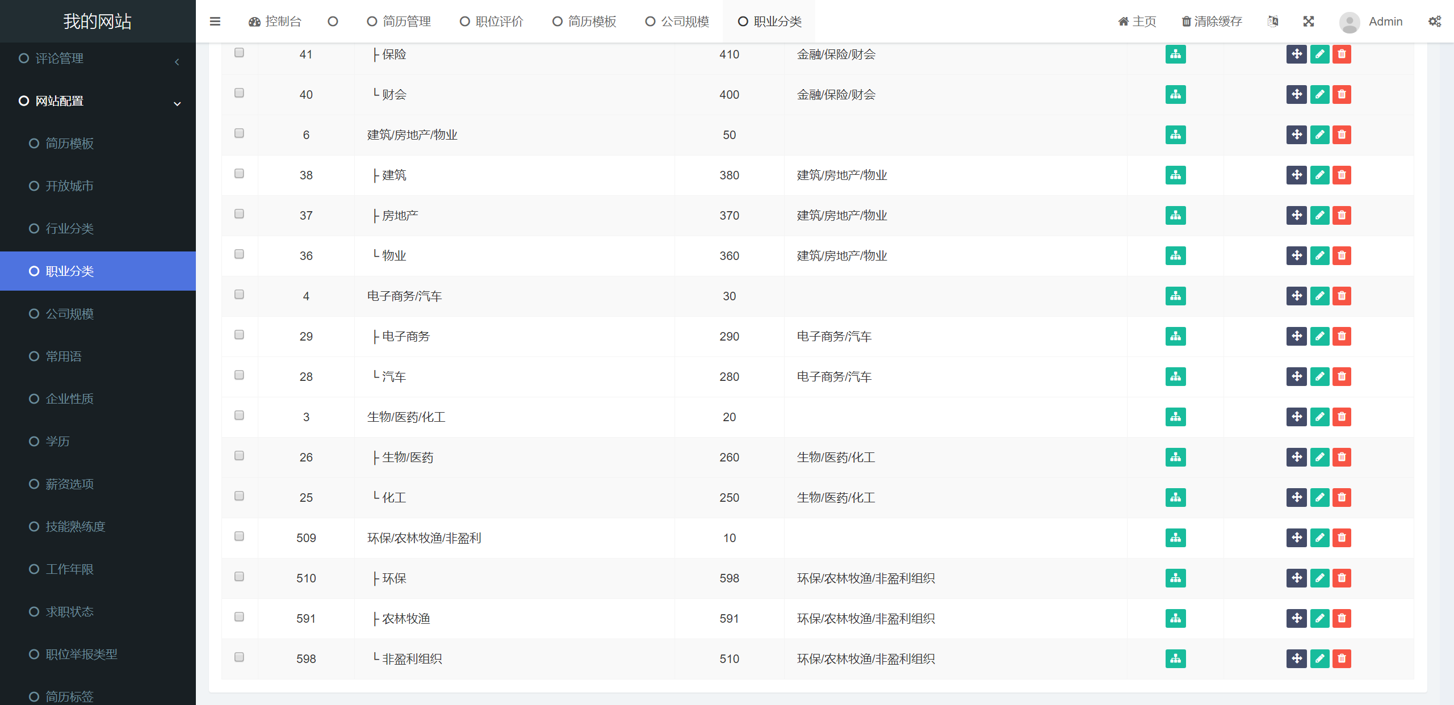Open 薪资选项 in the sidebar

[x=98, y=484]
